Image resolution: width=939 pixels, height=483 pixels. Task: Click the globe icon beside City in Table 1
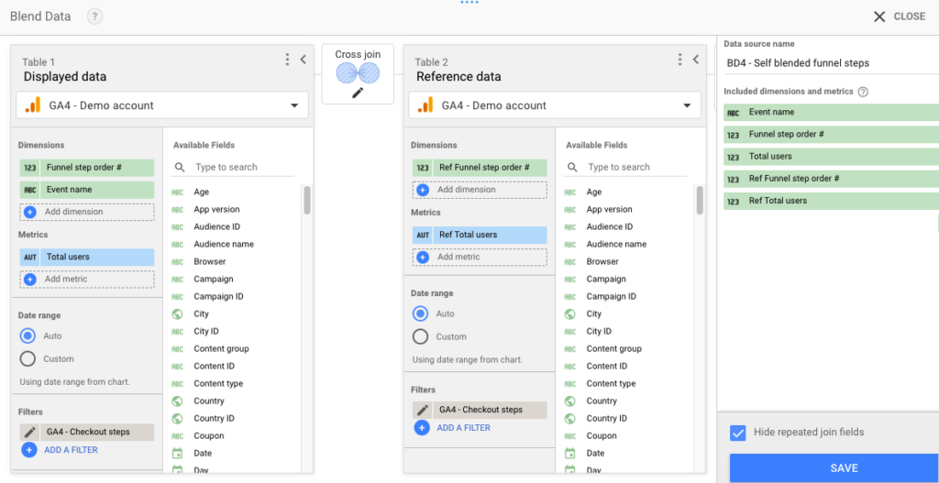coord(177,313)
